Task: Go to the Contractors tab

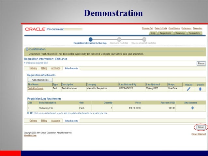Action: [194, 33]
